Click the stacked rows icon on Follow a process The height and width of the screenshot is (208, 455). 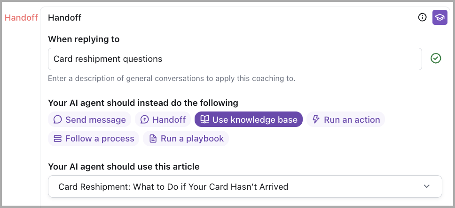tap(58, 139)
